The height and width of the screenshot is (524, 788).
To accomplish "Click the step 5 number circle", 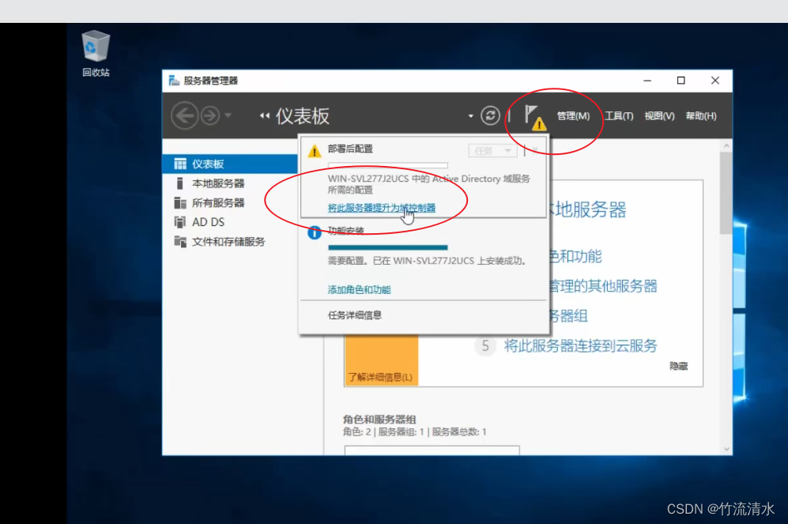I will (485, 345).
